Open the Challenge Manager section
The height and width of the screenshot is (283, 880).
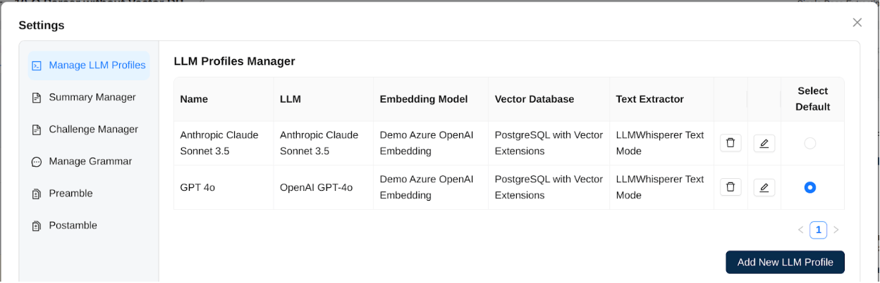pyautogui.click(x=93, y=130)
